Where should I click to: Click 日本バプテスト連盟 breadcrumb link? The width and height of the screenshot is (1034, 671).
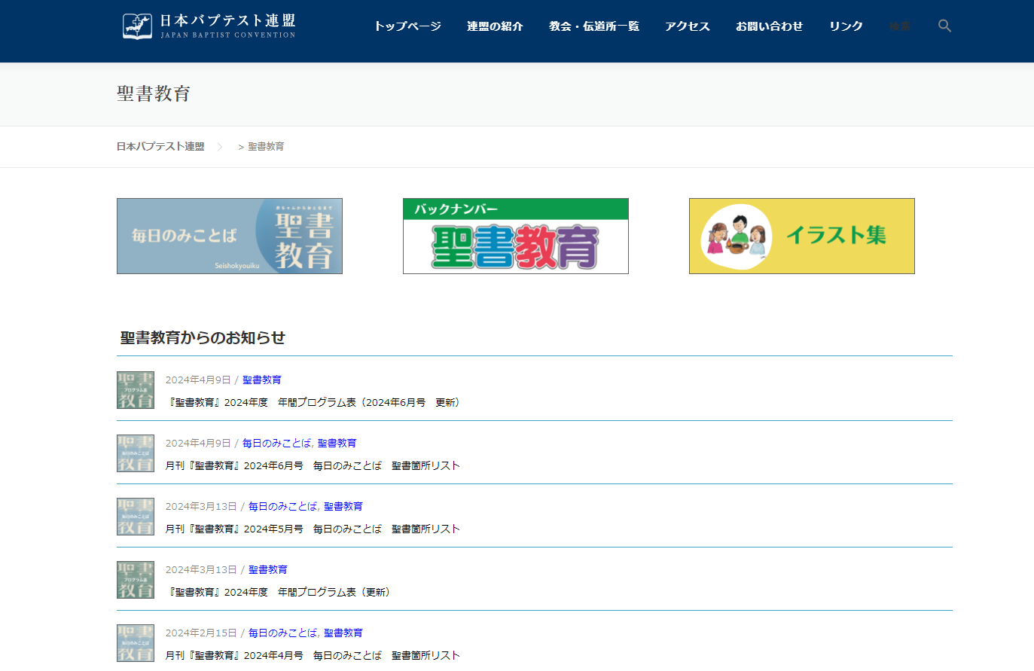tap(160, 147)
